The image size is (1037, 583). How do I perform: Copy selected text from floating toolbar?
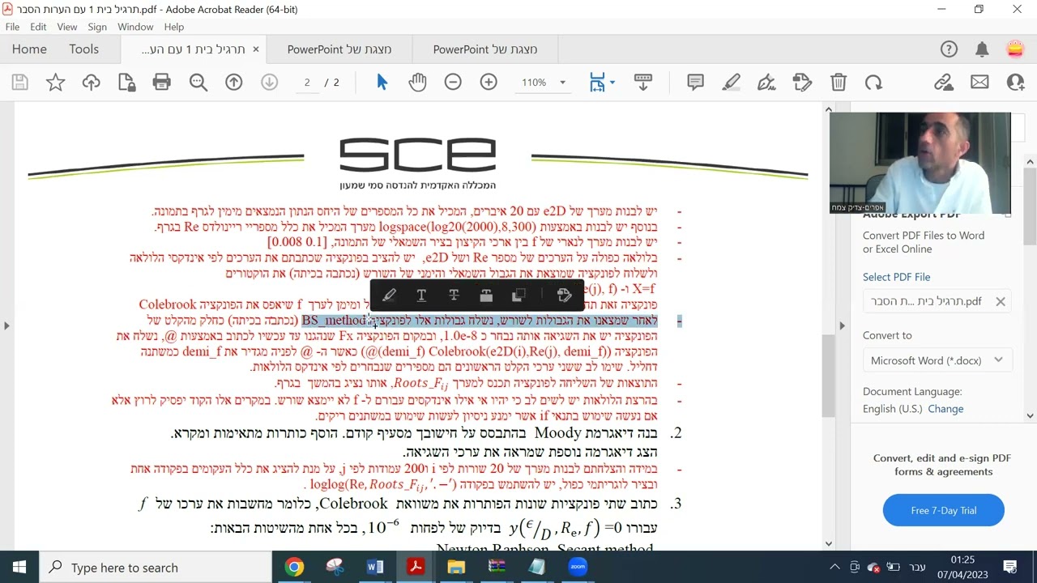519,295
